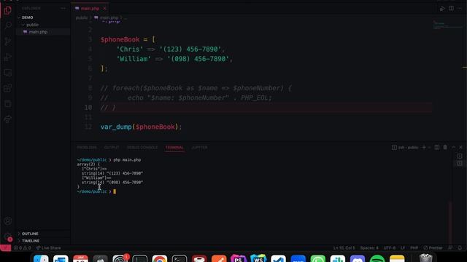This screenshot has width=467, height=262.
Task: Select the zsh - public terminal label
Action: pos(405,147)
